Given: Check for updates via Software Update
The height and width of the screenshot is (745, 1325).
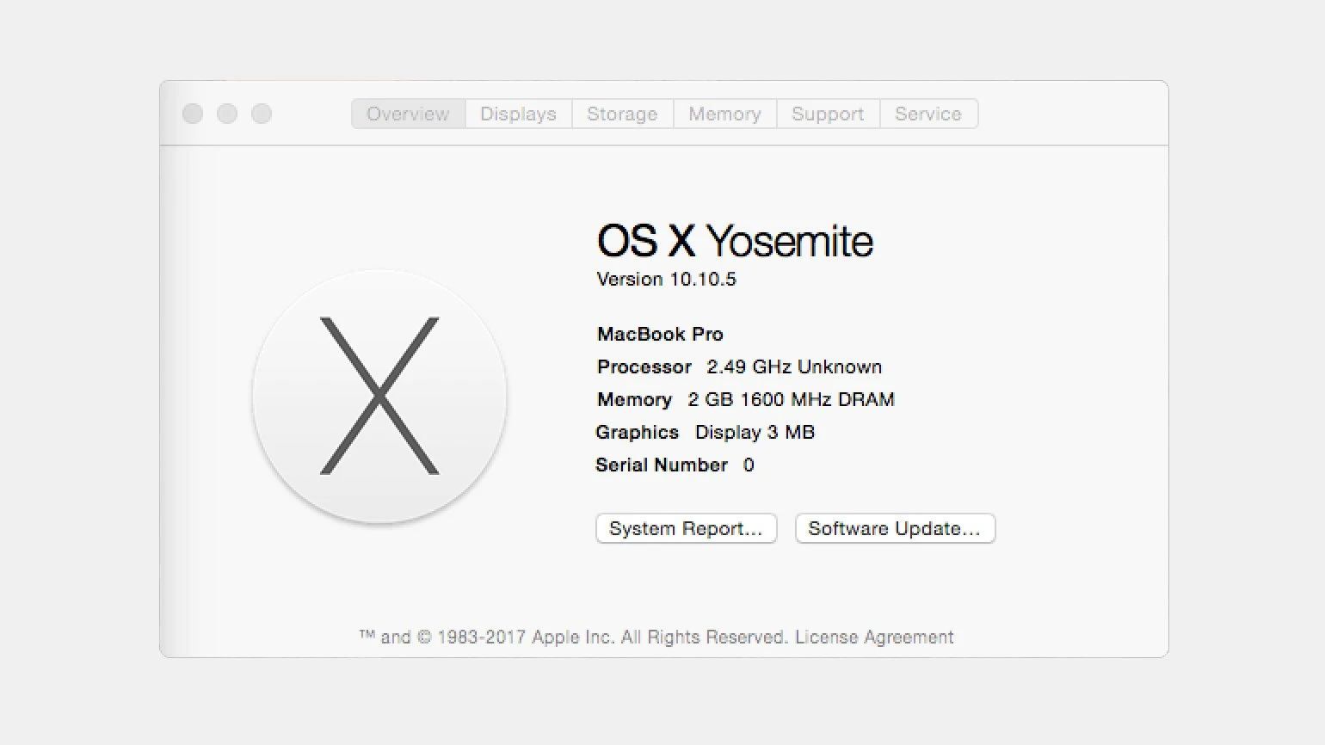Looking at the screenshot, I should coord(895,528).
